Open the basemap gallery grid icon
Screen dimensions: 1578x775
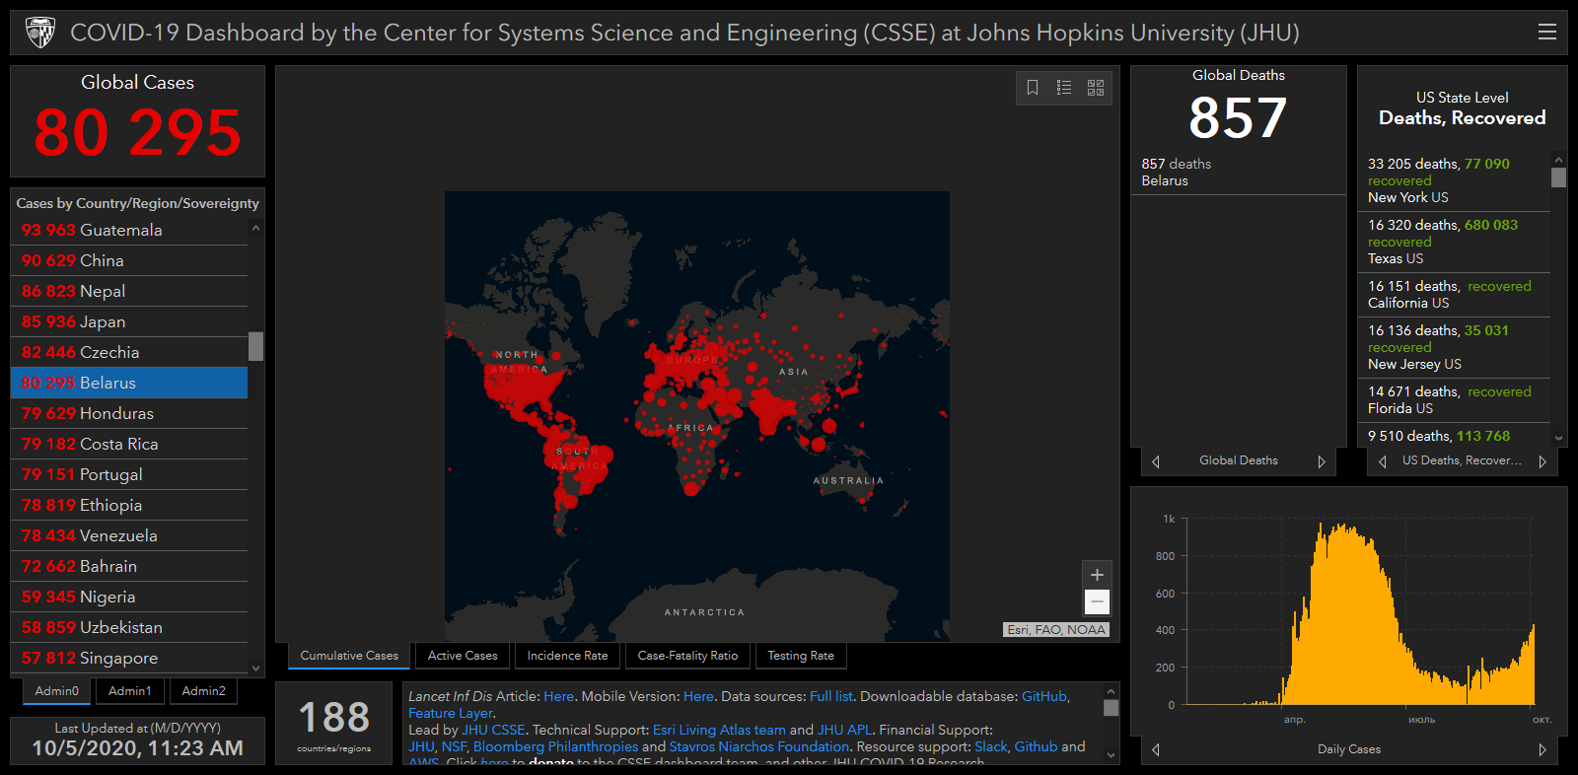pyautogui.click(x=1096, y=88)
